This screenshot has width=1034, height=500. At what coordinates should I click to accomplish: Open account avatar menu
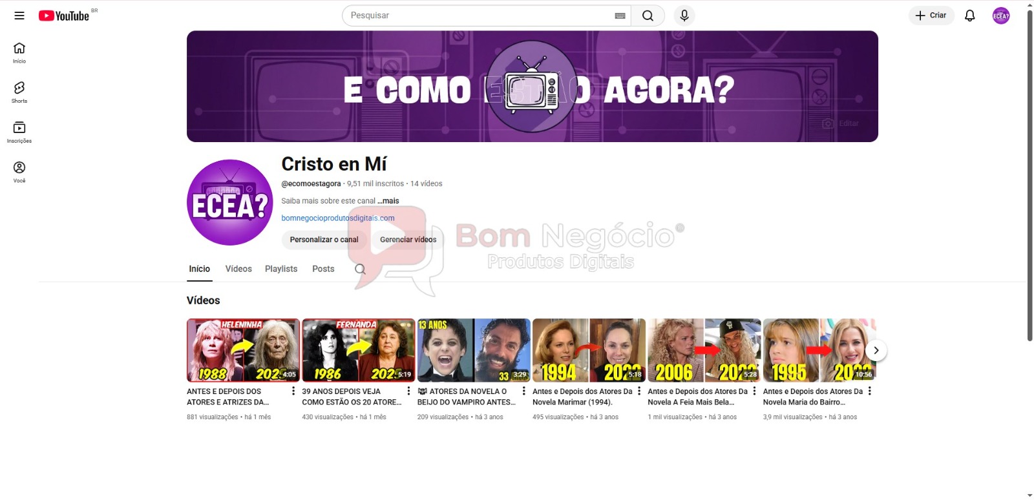tap(1000, 16)
